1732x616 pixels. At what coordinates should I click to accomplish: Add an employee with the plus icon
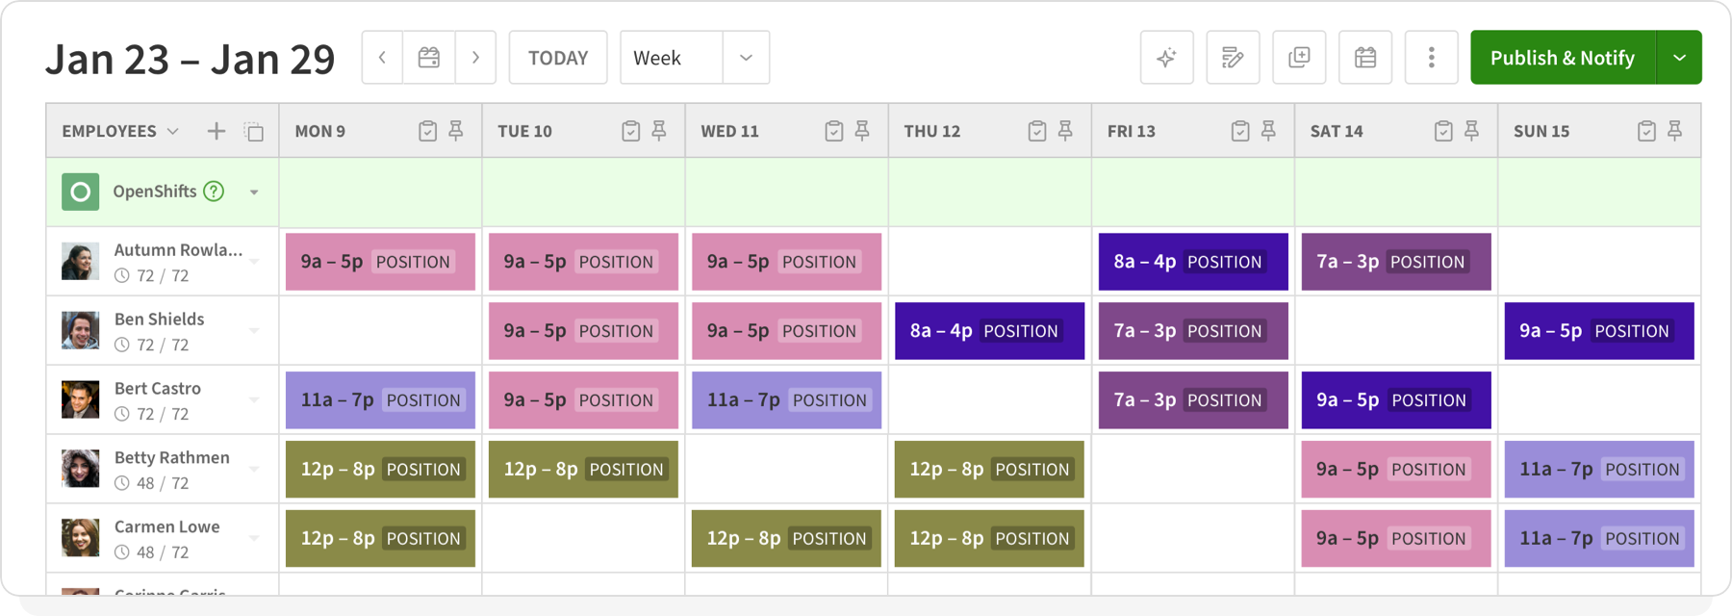pyautogui.click(x=216, y=131)
